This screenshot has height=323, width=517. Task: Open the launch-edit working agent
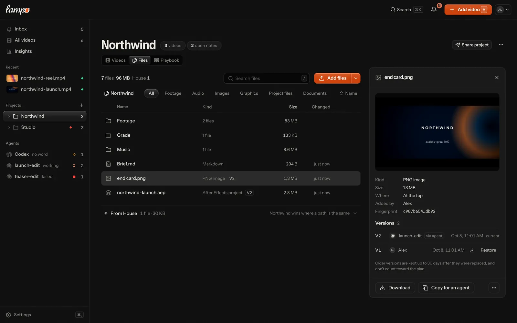coord(45,165)
